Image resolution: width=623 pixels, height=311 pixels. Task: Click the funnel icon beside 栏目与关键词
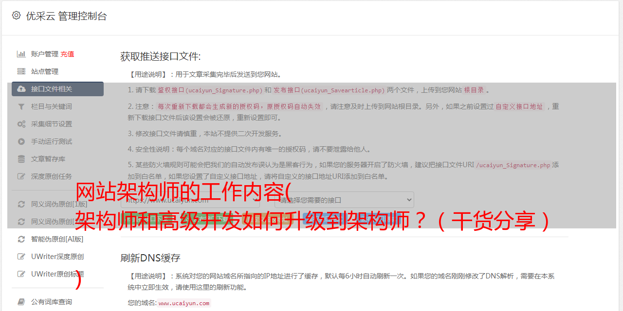tap(21, 106)
